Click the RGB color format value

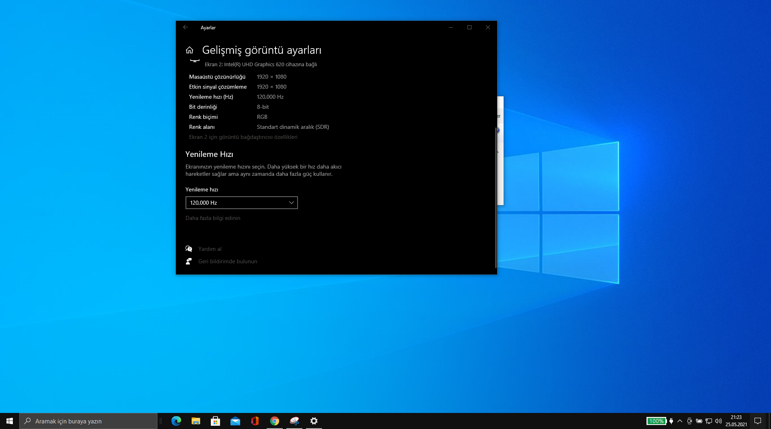point(262,117)
